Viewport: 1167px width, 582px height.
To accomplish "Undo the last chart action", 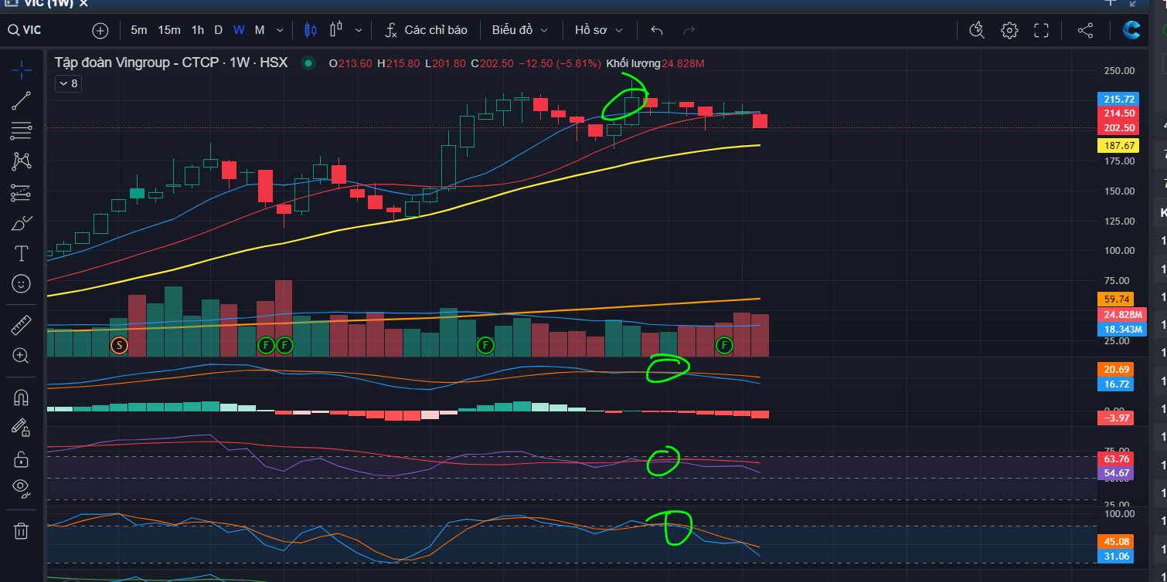I will pyautogui.click(x=657, y=31).
